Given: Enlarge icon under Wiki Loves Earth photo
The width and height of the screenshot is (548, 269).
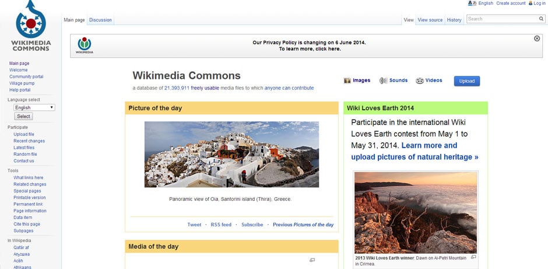Looking at the screenshot, I should (473, 257).
